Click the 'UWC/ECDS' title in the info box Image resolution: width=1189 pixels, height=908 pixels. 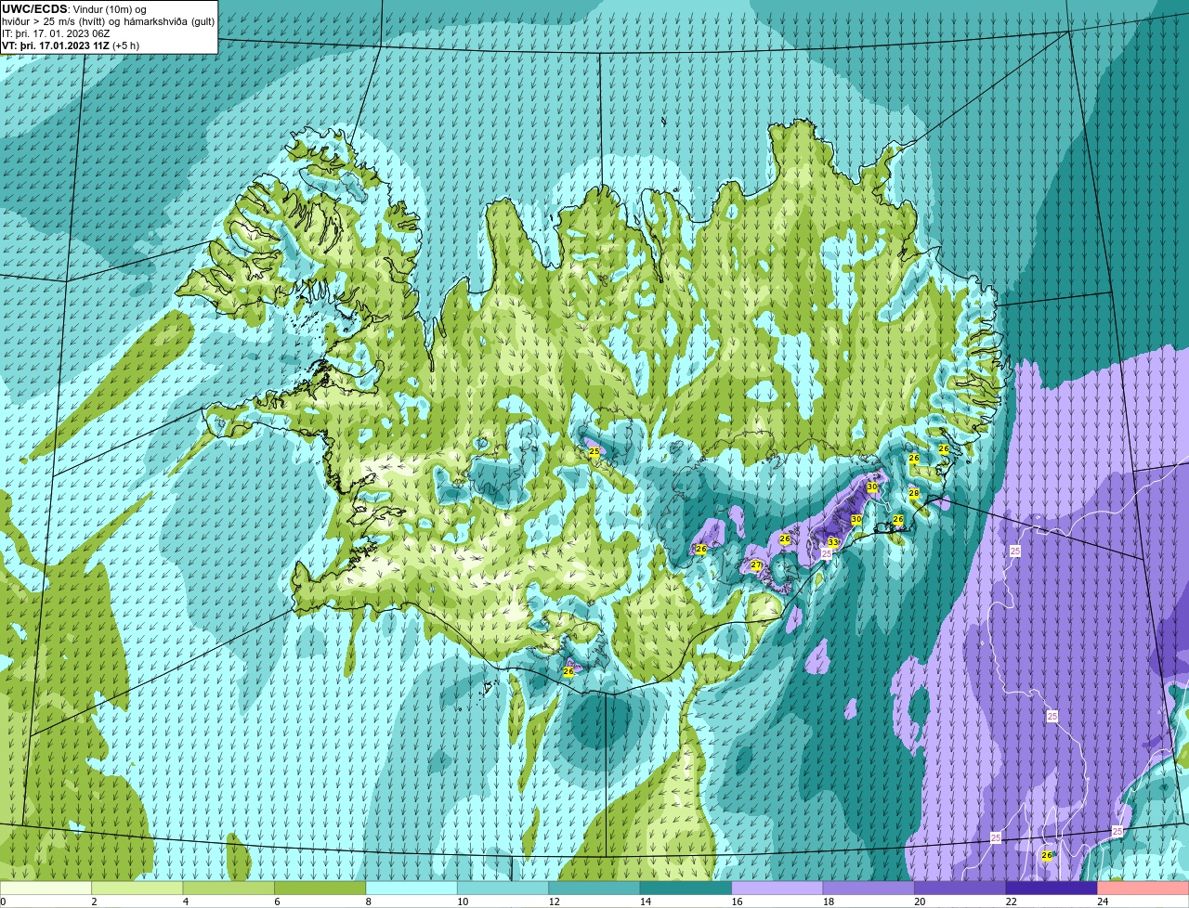tap(34, 9)
